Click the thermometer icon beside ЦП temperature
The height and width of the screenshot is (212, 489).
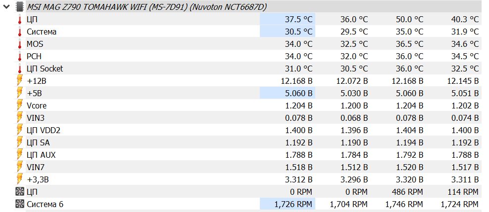click(x=20, y=20)
